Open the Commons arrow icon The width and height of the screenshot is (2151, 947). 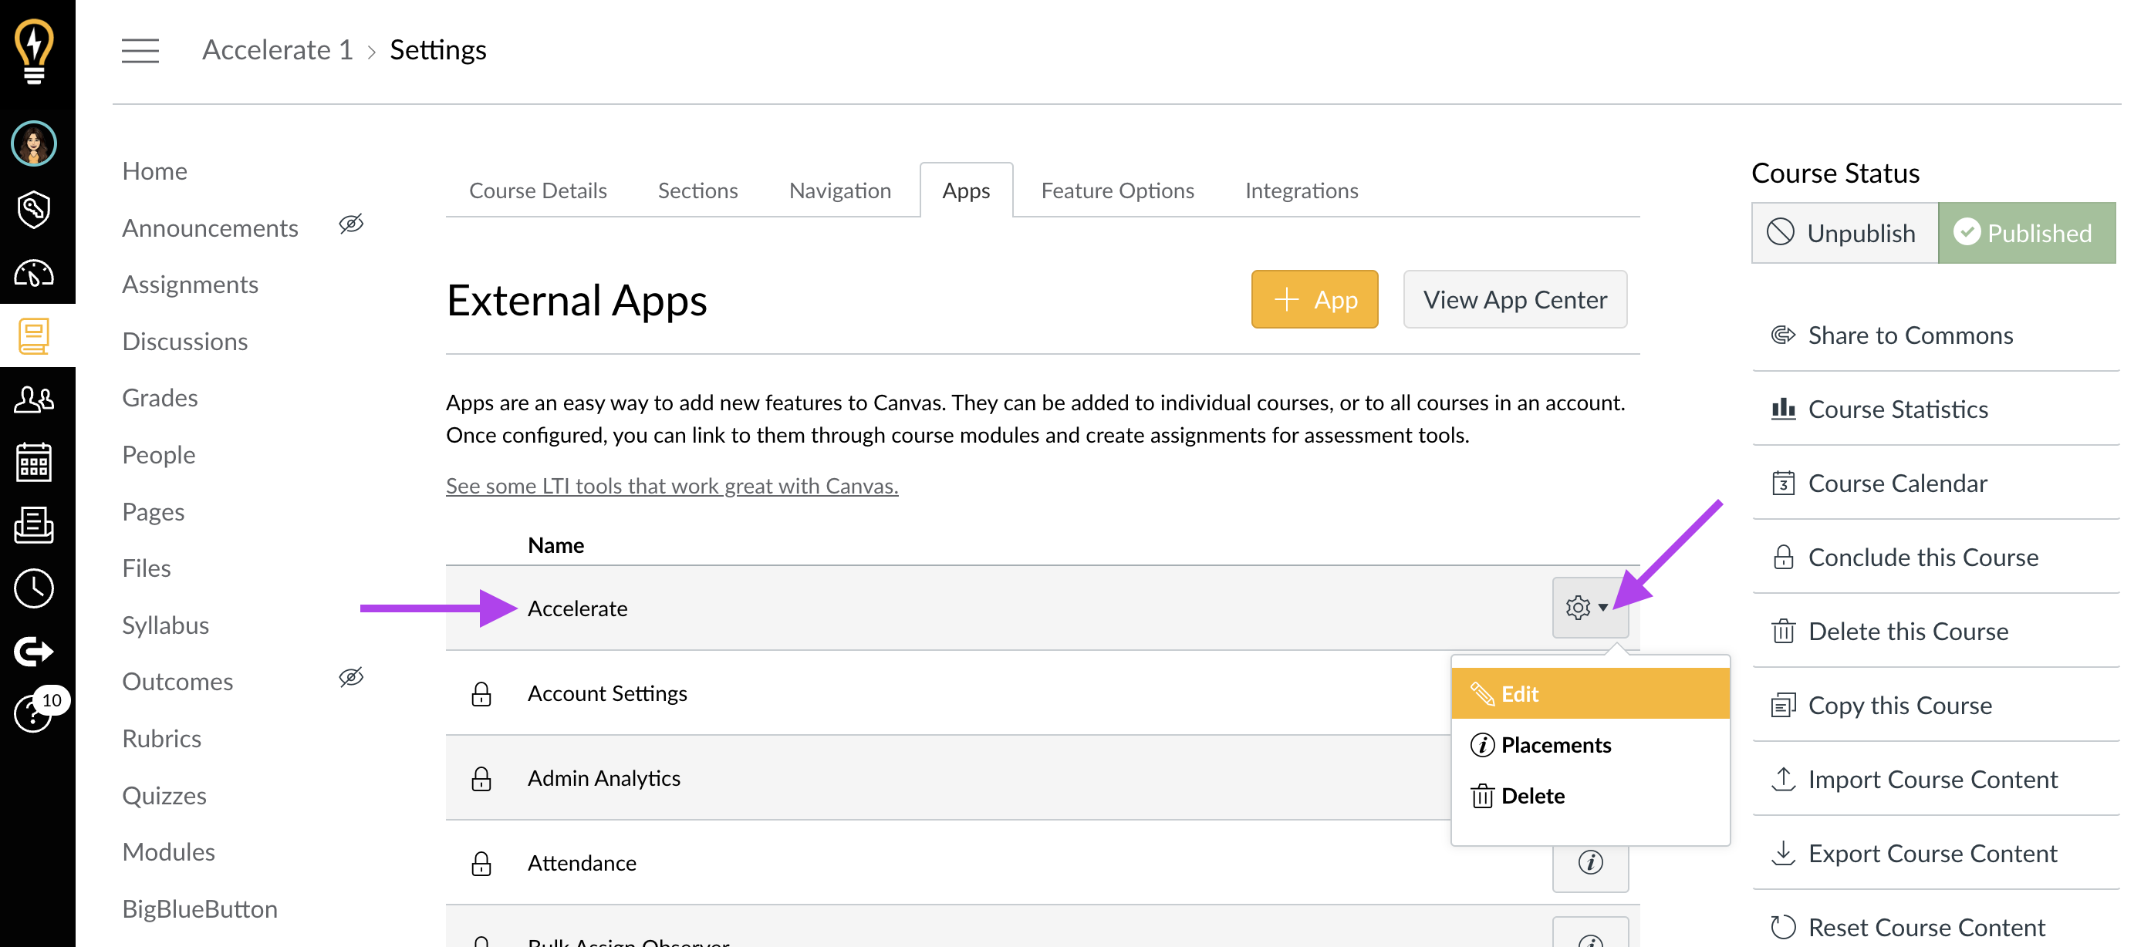tap(34, 651)
